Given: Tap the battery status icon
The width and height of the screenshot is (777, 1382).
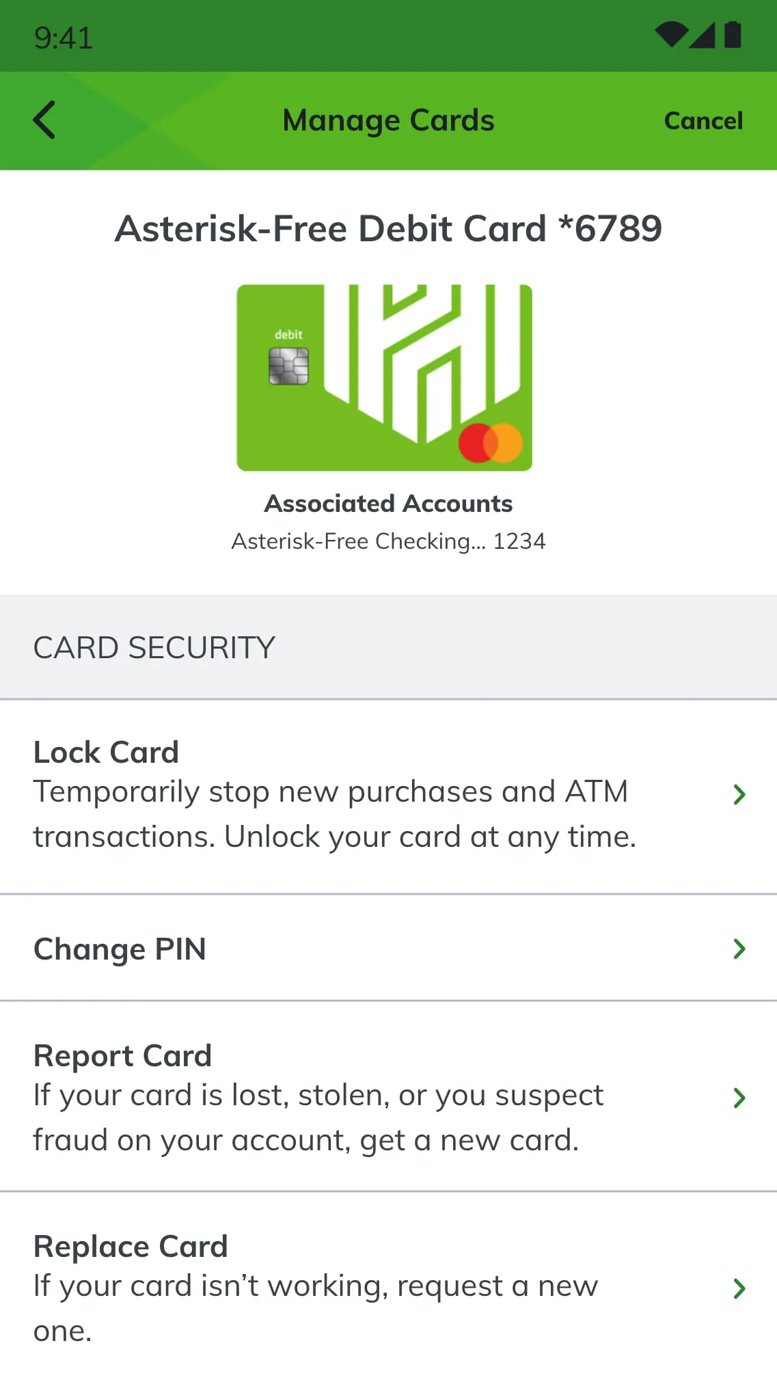Looking at the screenshot, I should pyautogui.click(x=733, y=35).
